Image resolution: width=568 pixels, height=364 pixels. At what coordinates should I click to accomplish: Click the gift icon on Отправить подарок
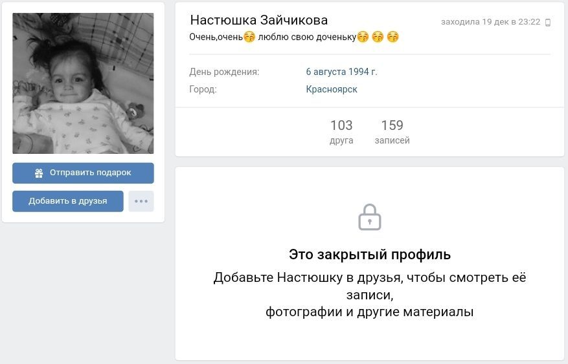tap(39, 173)
